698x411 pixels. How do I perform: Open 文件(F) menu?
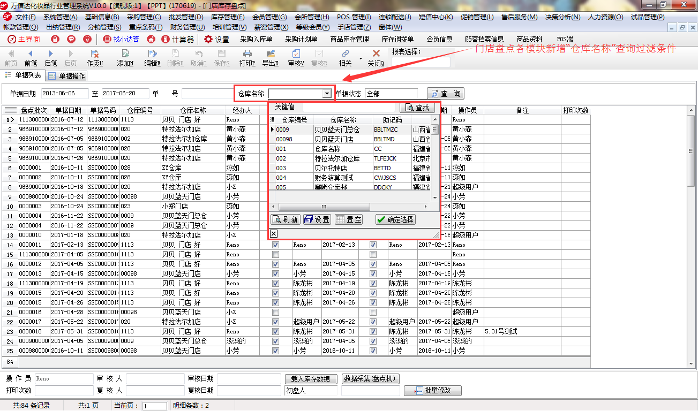(x=25, y=17)
